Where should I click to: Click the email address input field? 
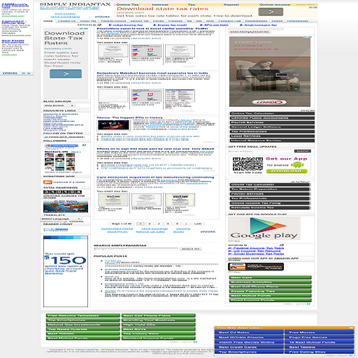pos(260,151)
